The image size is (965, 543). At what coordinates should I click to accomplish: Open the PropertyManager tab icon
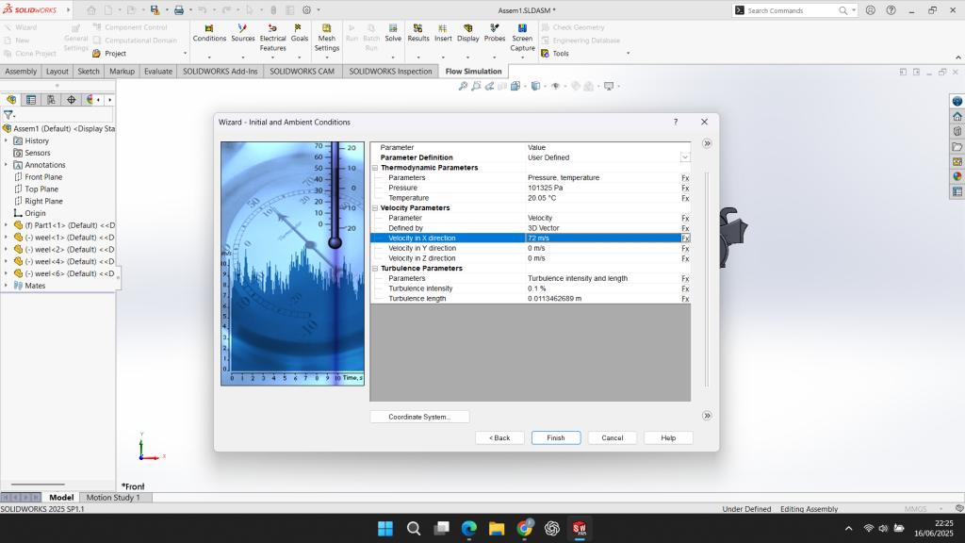coord(31,99)
